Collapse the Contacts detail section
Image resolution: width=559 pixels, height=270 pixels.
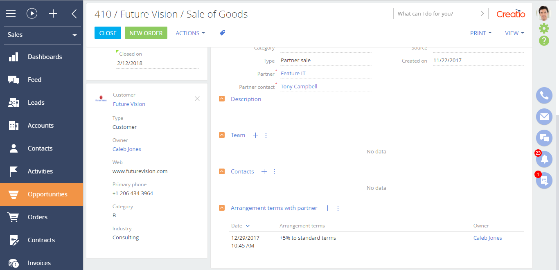coord(222,171)
